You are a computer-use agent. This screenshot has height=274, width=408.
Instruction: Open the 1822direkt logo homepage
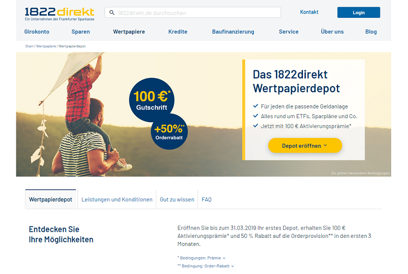(x=60, y=14)
